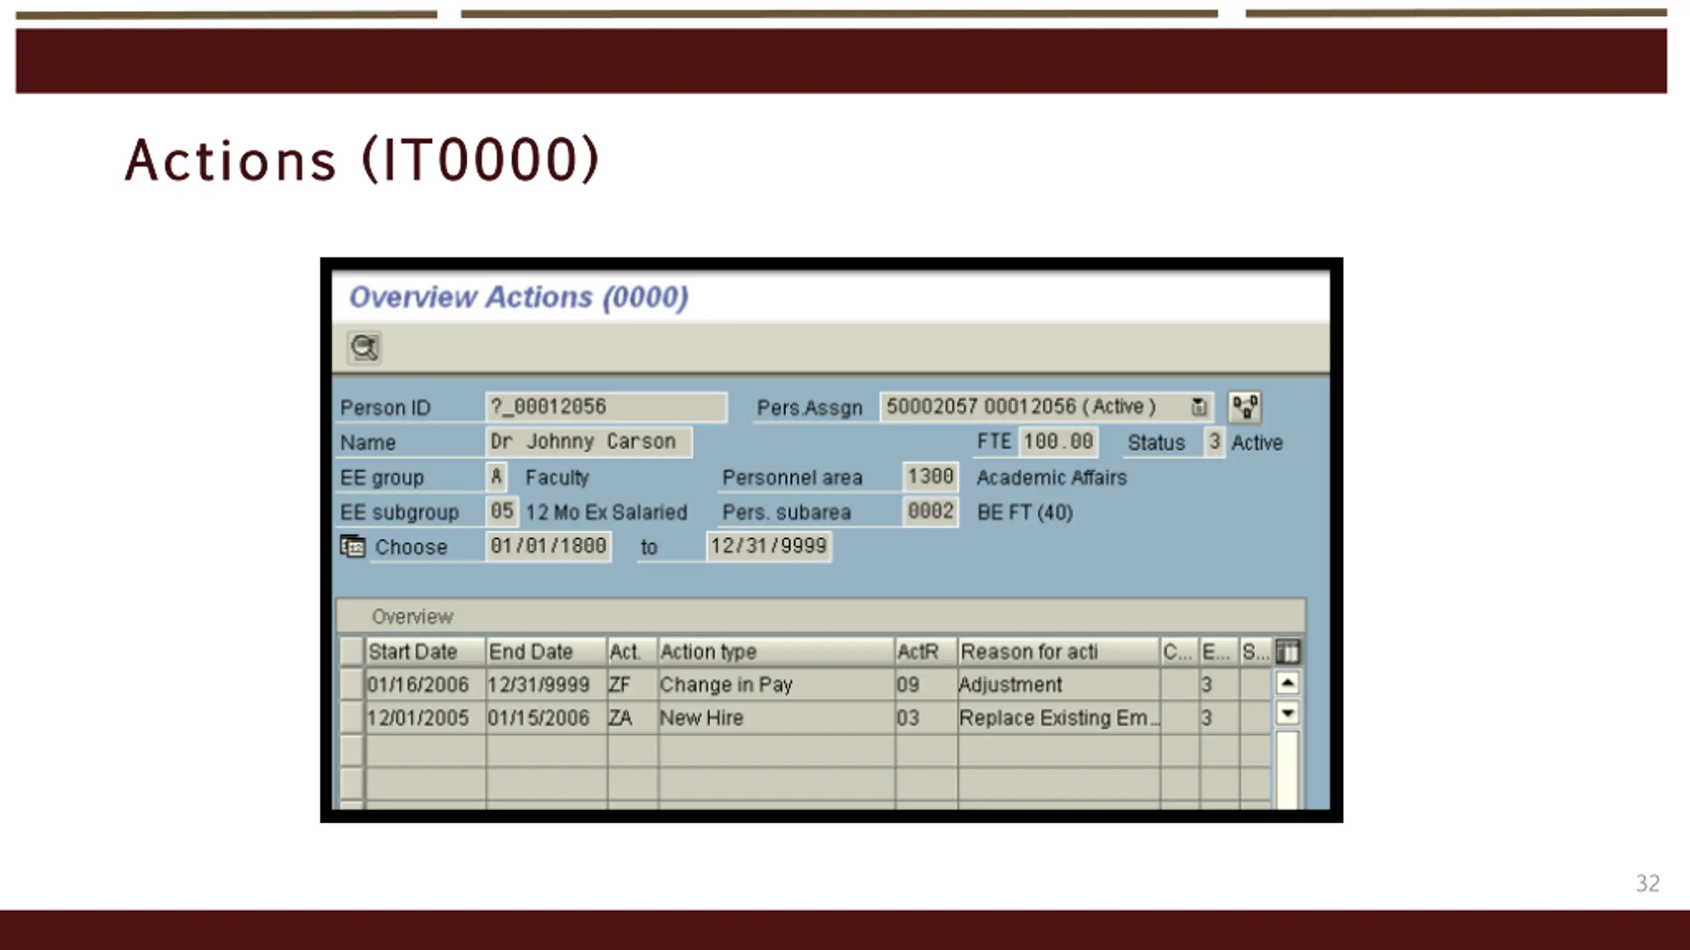Click the Adjustment reason cell
The height and width of the screenshot is (950, 1690).
tap(1059, 685)
